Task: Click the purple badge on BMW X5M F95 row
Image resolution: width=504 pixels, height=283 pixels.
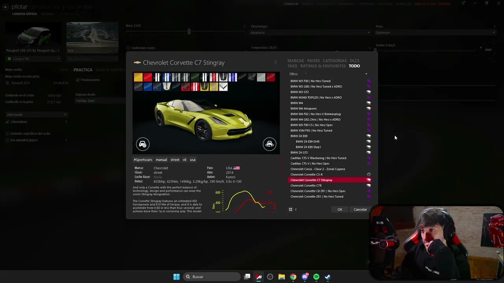Action: [369, 130]
